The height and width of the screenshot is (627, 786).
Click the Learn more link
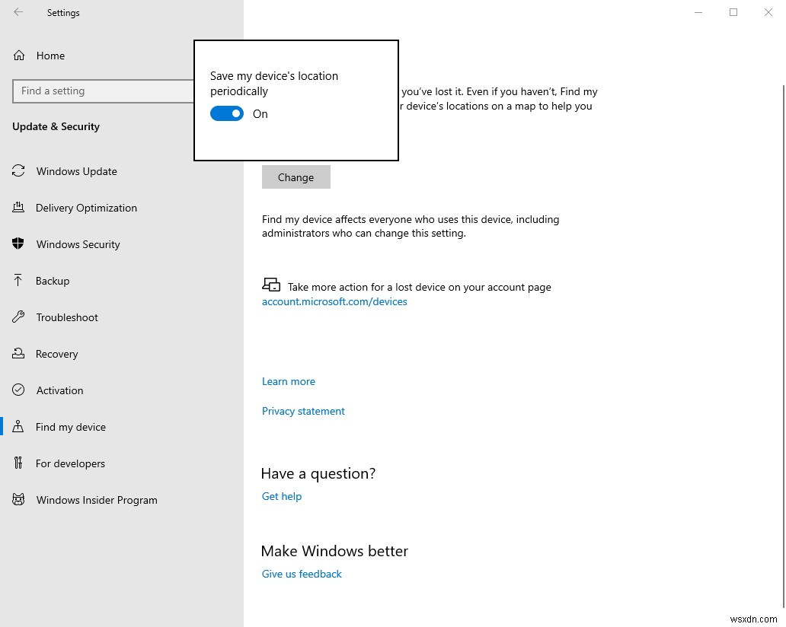[x=288, y=381]
